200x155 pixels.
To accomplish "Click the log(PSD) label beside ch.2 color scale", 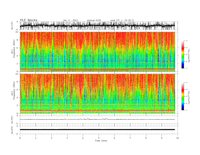I will 189,97.
